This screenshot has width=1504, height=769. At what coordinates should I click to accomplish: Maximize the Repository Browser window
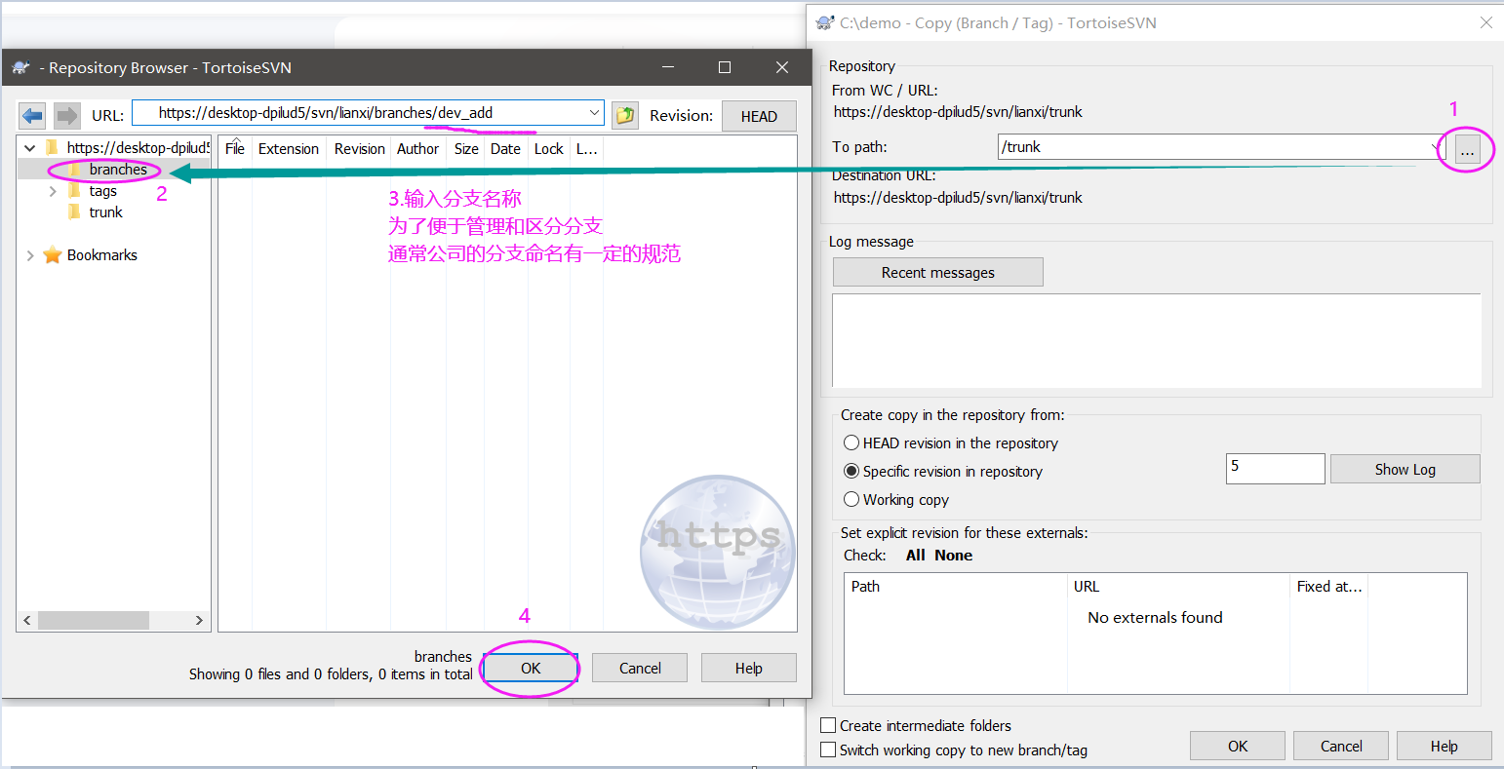coord(725,67)
